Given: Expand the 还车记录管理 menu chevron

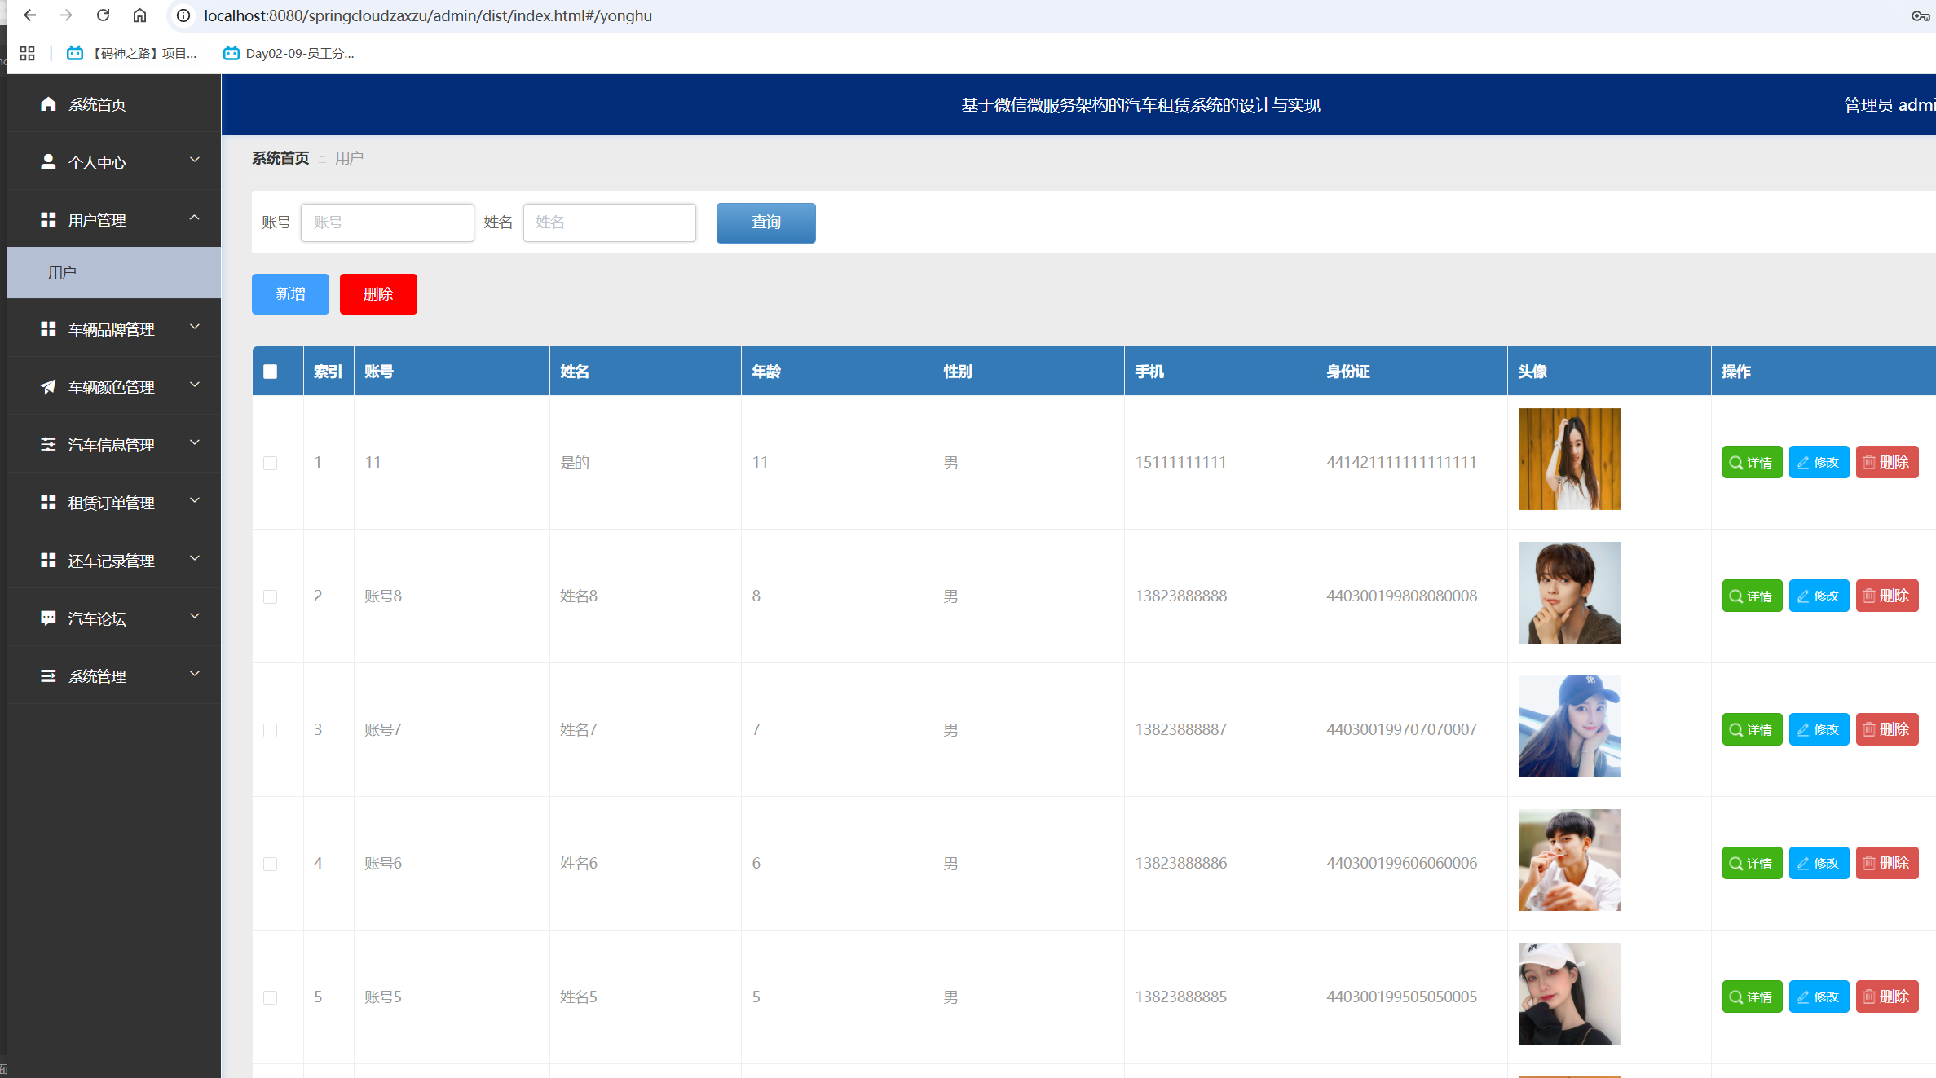Looking at the screenshot, I should click(194, 559).
